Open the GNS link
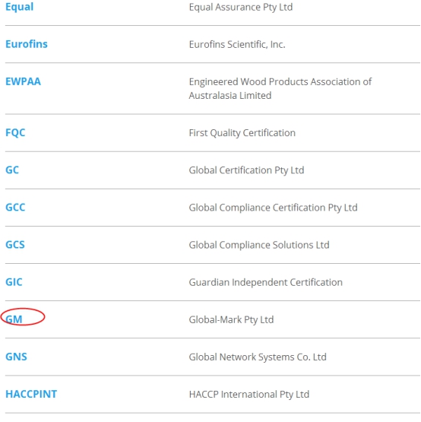The width and height of the screenshot is (421, 422). (x=16, y=357)
